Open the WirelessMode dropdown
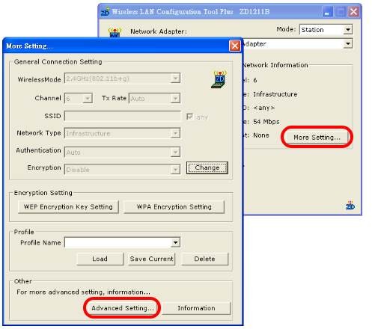Viewport: 372px width, 329px height. [x=176, y=79]
